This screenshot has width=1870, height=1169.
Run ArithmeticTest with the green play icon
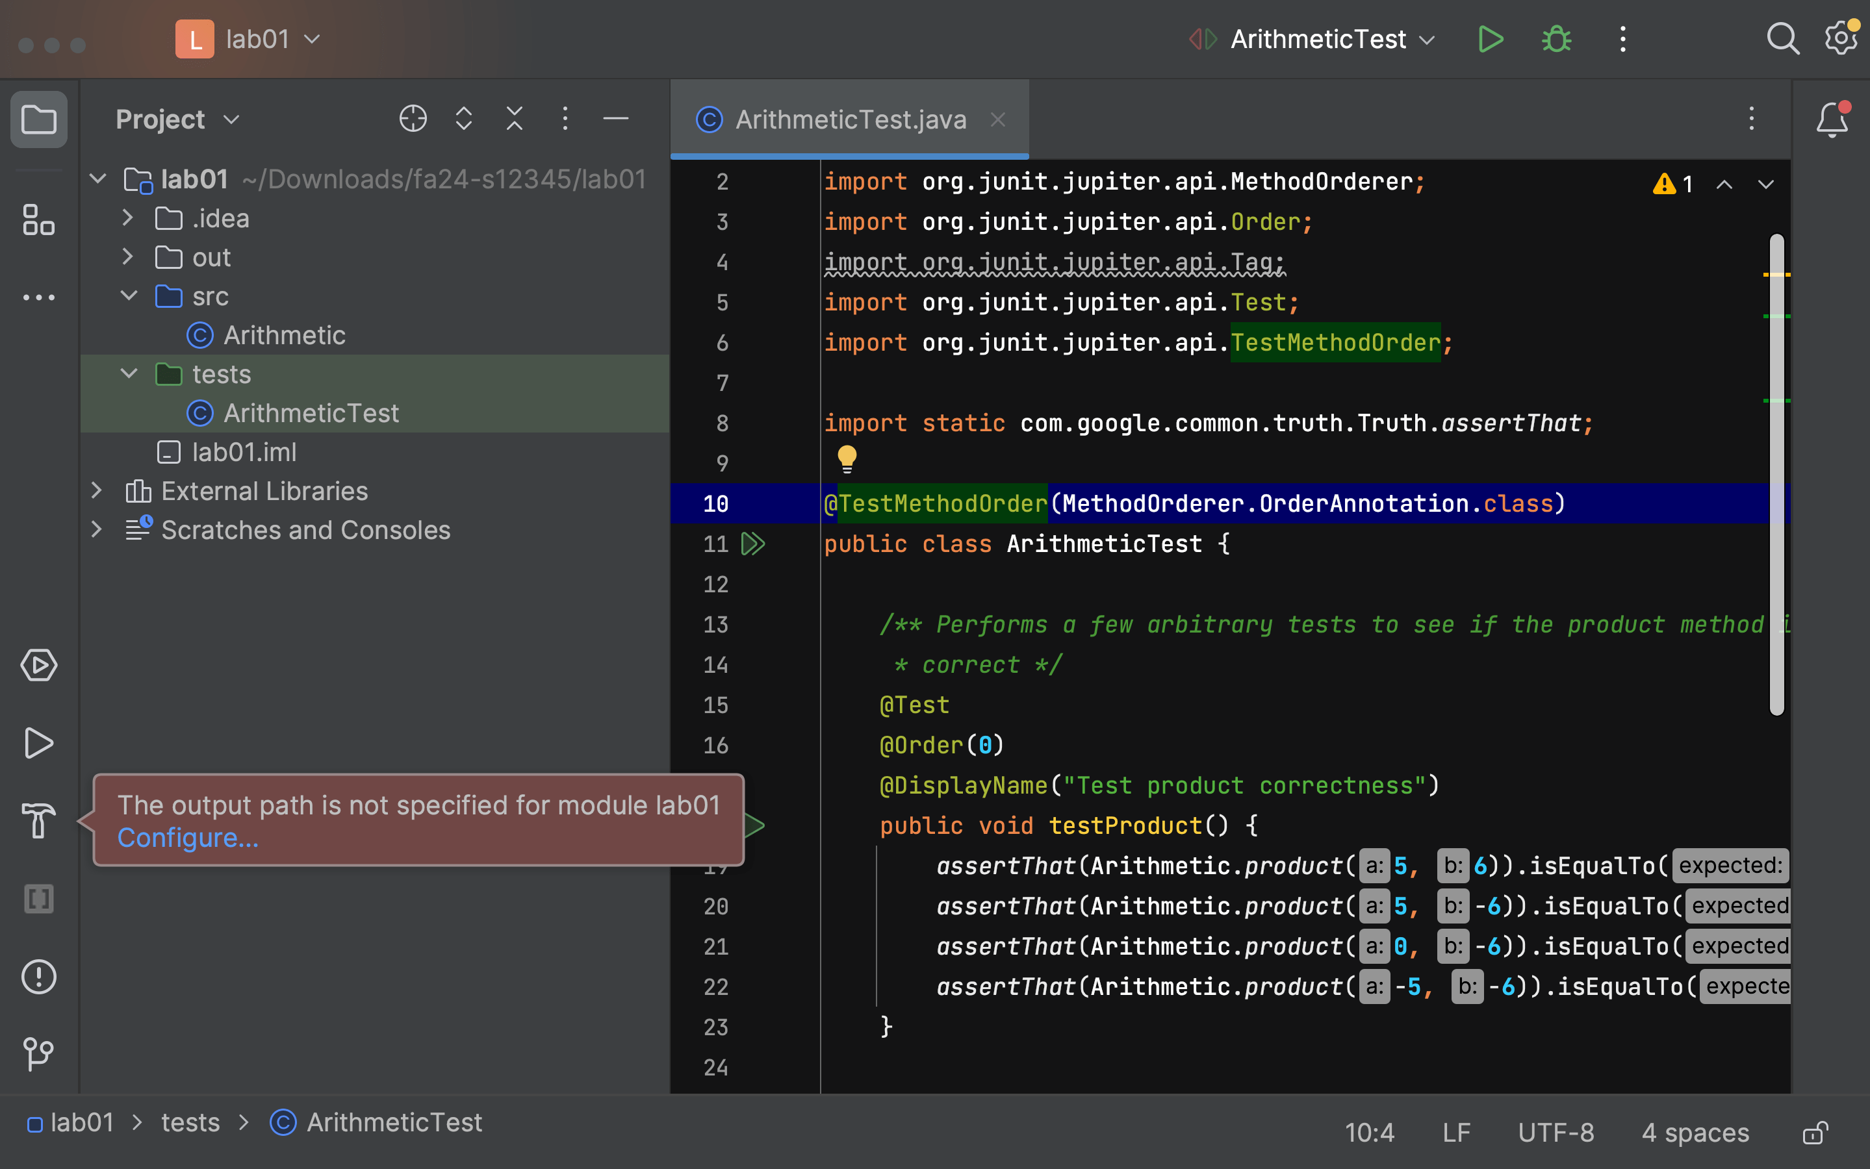[1491, 39]
